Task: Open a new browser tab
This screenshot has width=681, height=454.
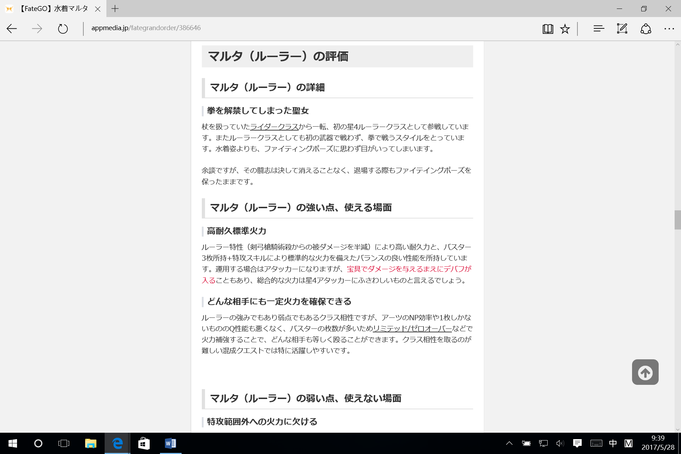Action: pyautogui.click(x=115, y=9)
